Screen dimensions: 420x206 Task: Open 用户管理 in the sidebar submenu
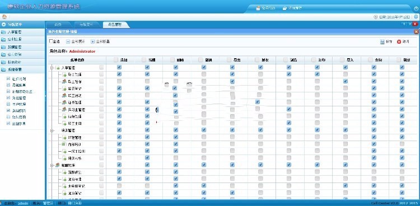coord(18,104)
